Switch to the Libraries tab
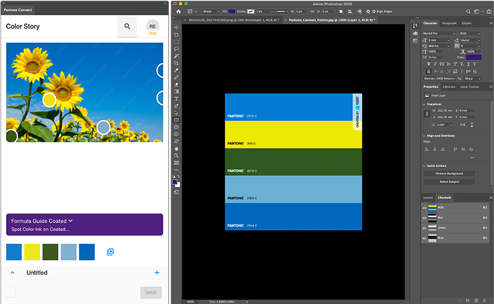The image size is (494, 304). [449, 87]
